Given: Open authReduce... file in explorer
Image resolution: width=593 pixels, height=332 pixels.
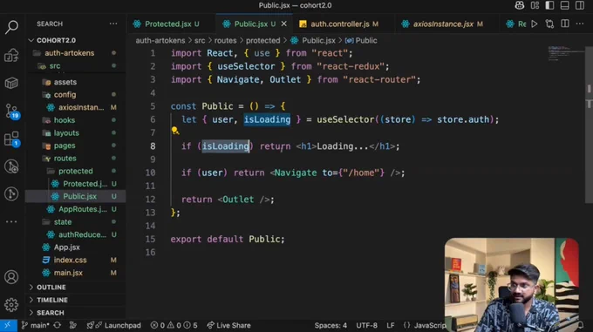Looking at the screenshot, I should click(x=76, y=234).
